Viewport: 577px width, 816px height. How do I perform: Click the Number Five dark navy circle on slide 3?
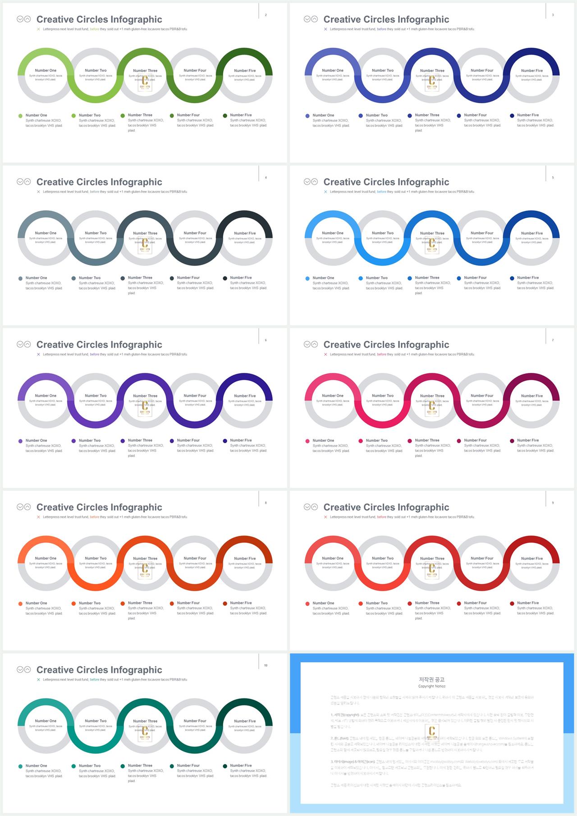click(532, 75)
